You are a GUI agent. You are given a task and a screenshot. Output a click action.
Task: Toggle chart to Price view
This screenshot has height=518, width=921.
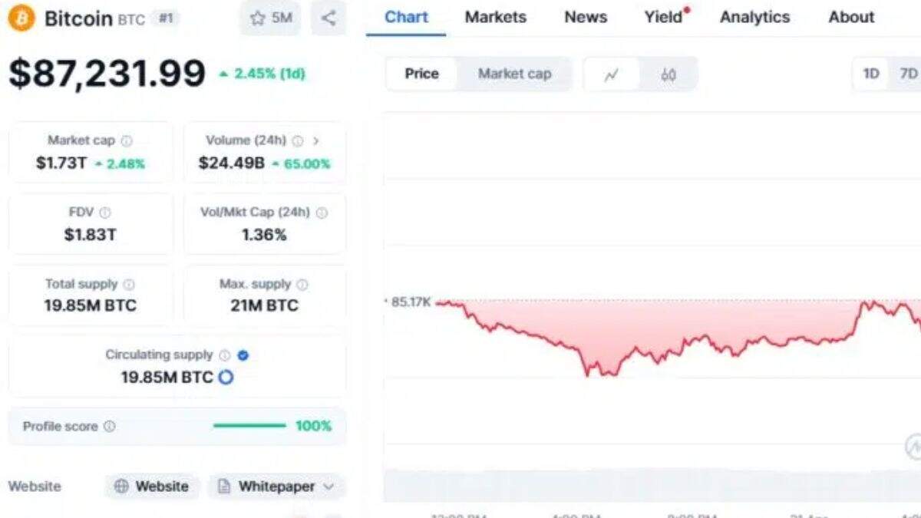point(421,74)
